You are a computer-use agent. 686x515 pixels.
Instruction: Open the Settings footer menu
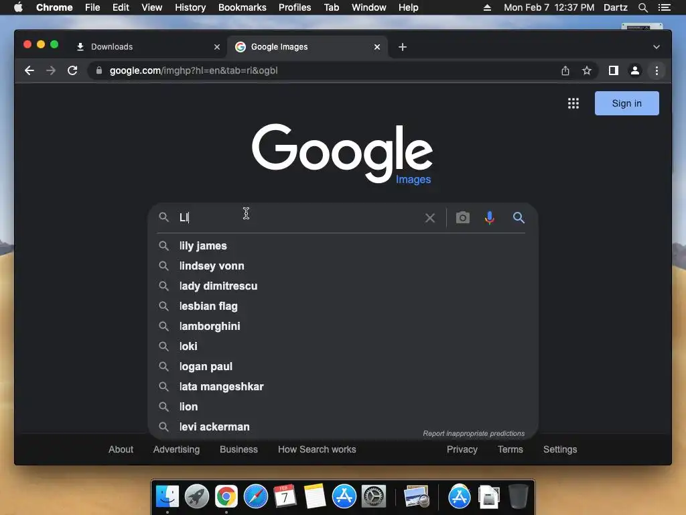point(560,449)
